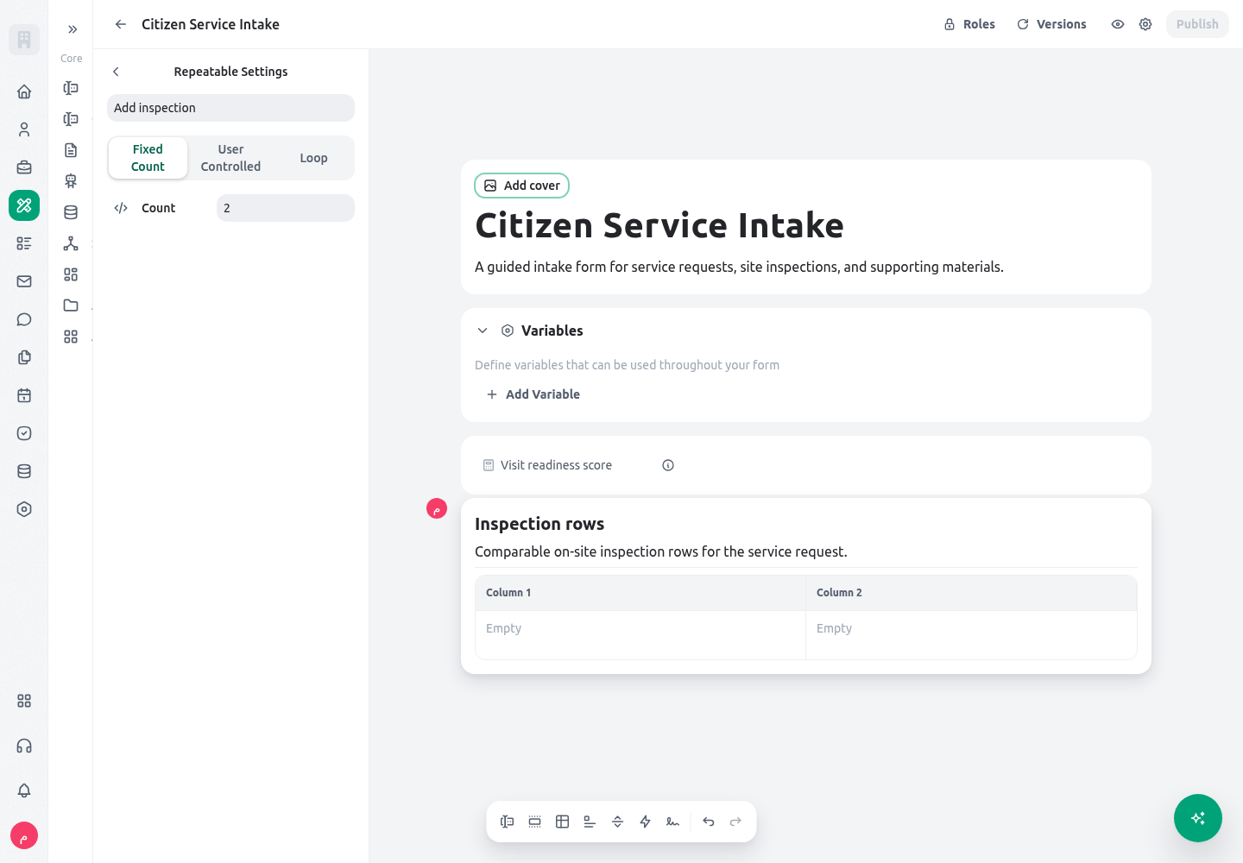
Task: Click the Column 2 header
Action: tap(971, 593)
